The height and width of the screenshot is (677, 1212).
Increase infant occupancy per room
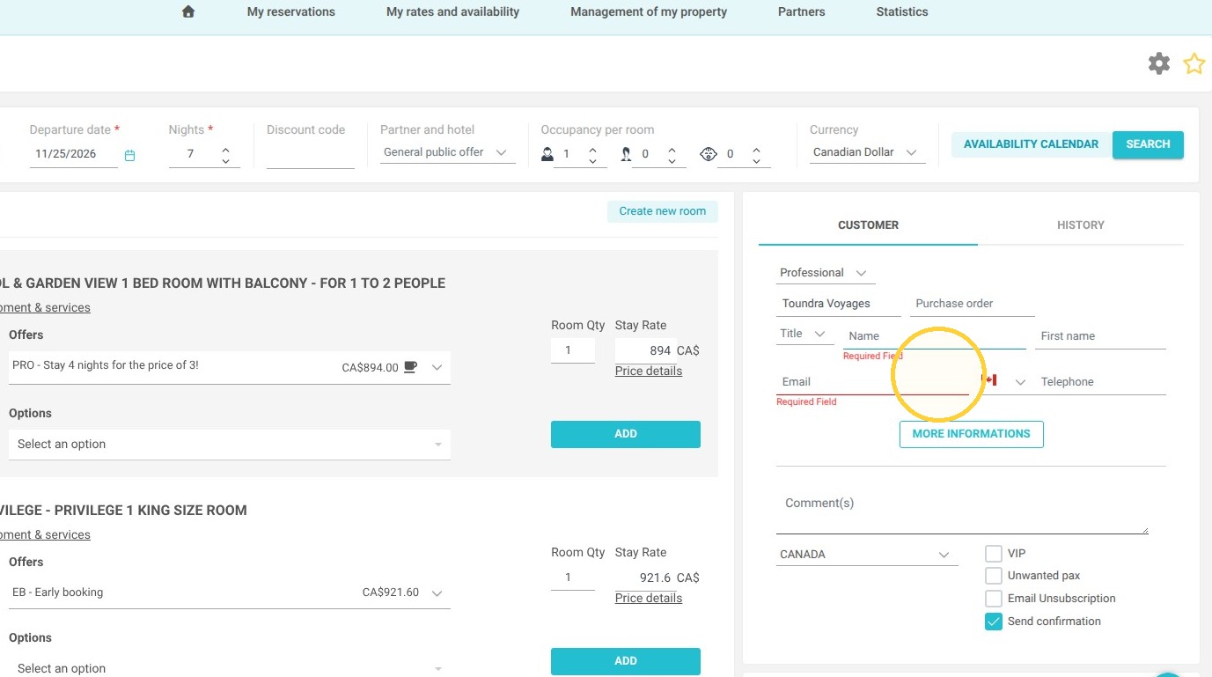tap(756, 150)
